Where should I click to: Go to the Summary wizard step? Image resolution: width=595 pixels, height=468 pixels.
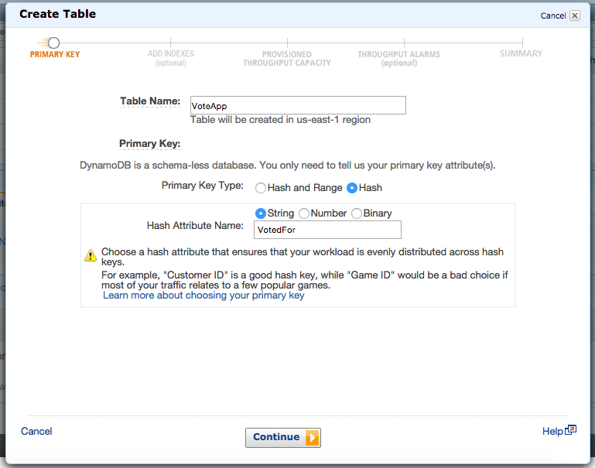(x=521, y=53)
